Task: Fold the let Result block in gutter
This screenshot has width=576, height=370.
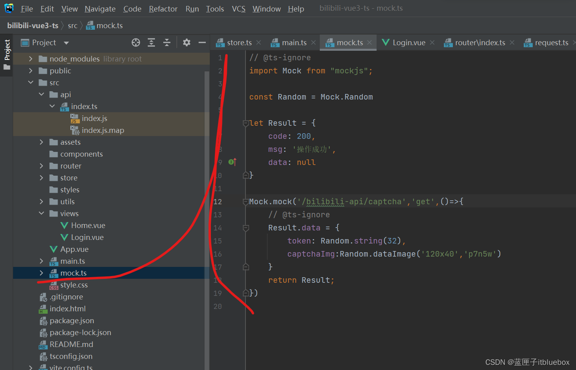Action: pyautogui.click(x=245, y=123)
